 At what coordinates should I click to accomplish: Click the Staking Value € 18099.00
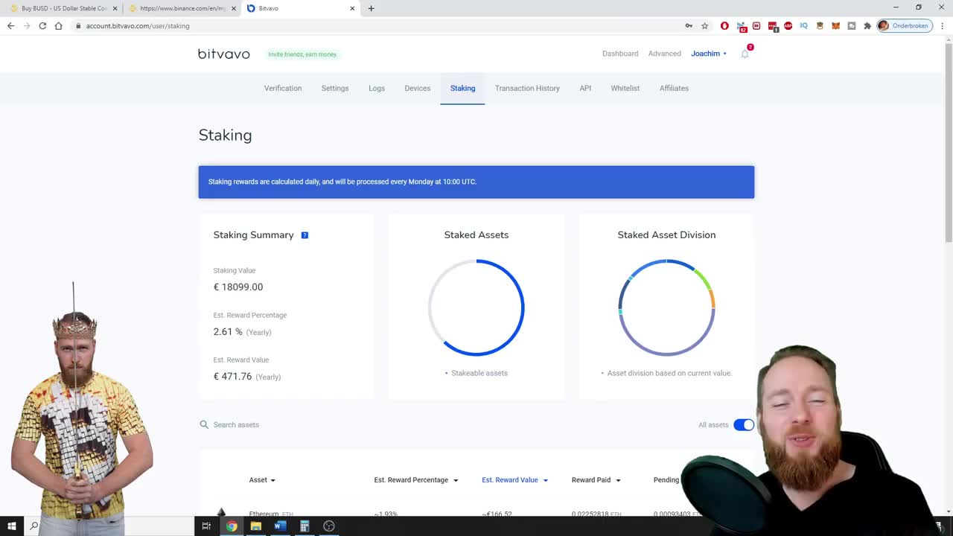pyautogui.click(x=238, y=287)
